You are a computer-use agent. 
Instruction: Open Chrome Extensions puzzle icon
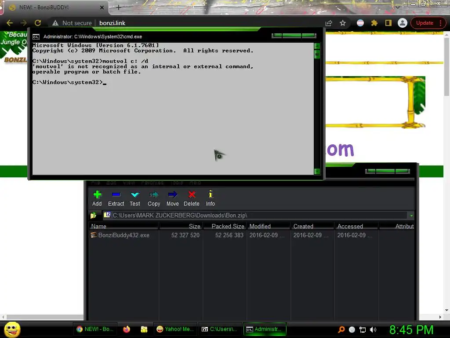coord(374,23)
